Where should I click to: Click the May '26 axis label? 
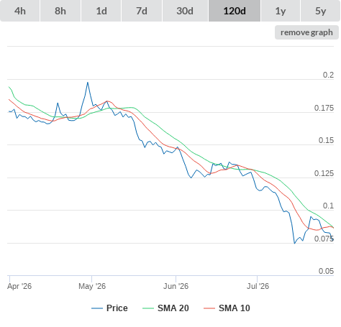point(92,286)
